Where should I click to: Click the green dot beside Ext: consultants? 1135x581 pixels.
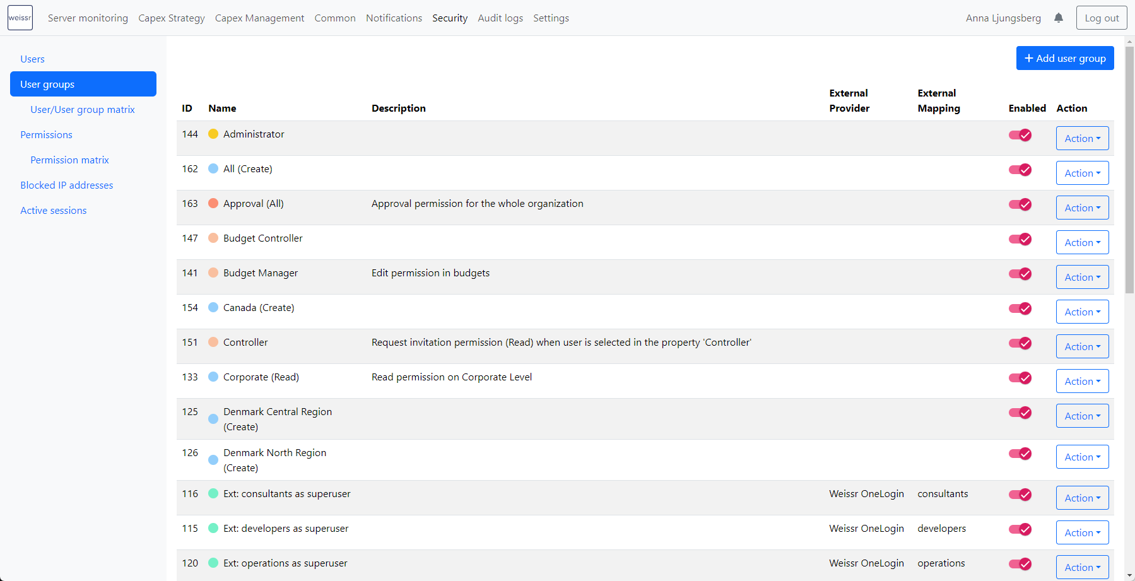click(x=213, y=493)
